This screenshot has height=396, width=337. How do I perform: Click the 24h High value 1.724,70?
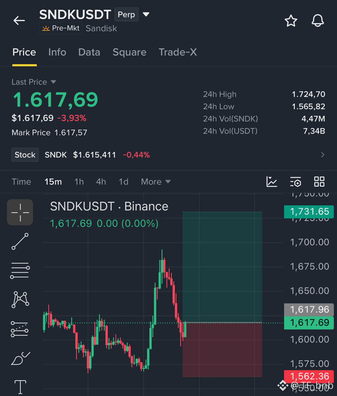(x=309, y=94)
